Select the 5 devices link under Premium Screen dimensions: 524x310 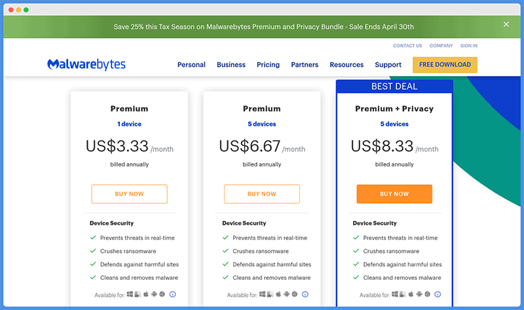tap(261, 124)
